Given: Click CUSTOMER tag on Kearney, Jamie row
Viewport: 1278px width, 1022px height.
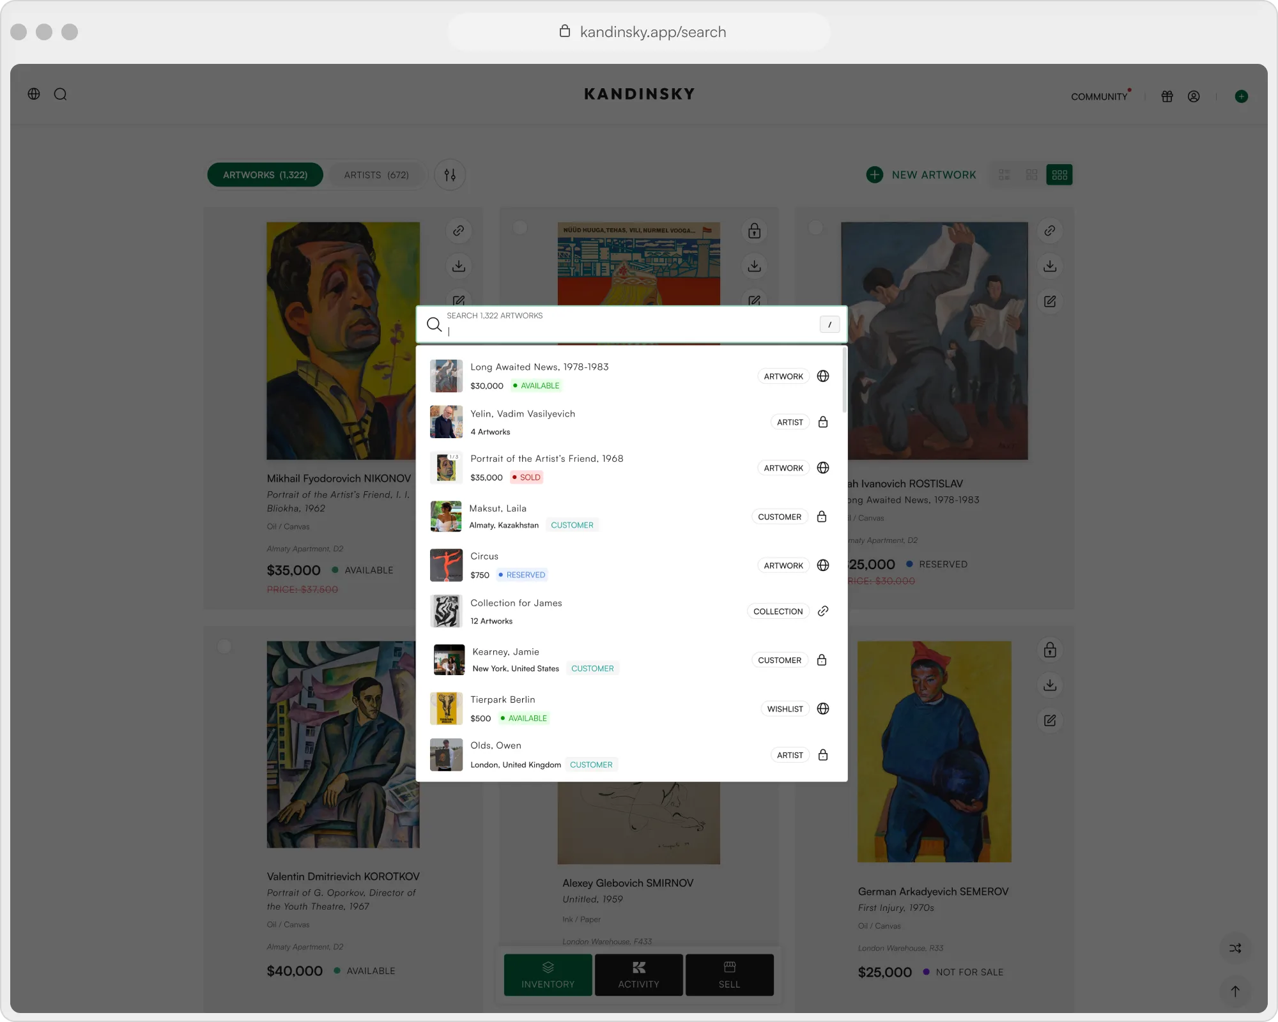Looking at the screenshot, I should click(x=780, y=660).
